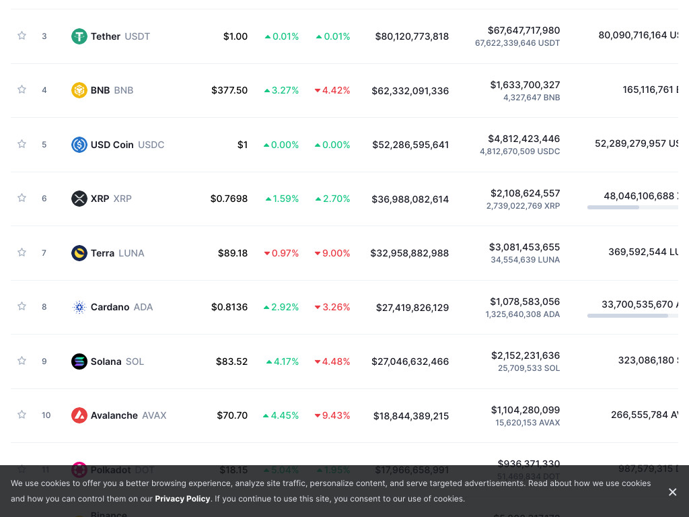The height and width of the screenshot is (517, 689).
Task: Click Terra volume $3,081,453,655
Action: (524, 247)
